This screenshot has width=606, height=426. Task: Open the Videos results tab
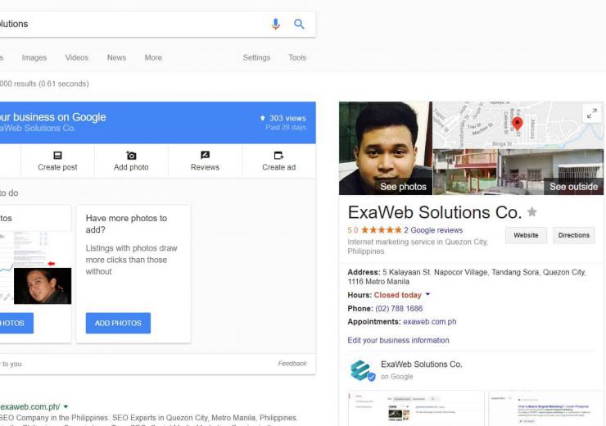click(76, 57)
